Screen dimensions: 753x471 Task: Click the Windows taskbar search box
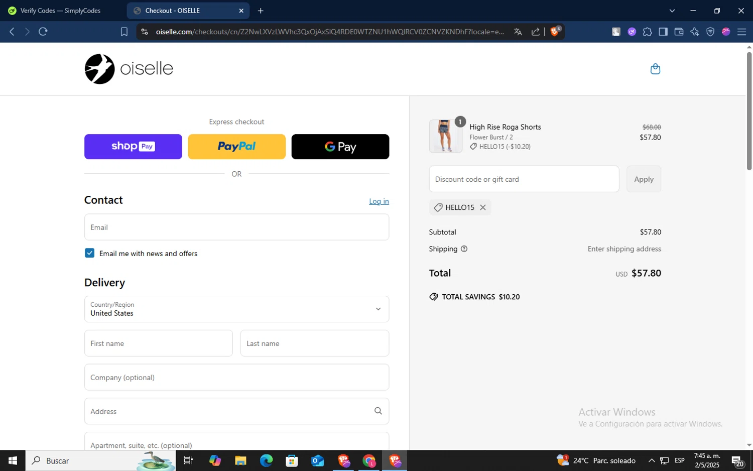(x=100, y=460)
